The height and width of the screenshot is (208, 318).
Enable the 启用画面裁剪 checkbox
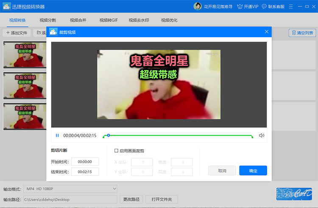point(116,151)
